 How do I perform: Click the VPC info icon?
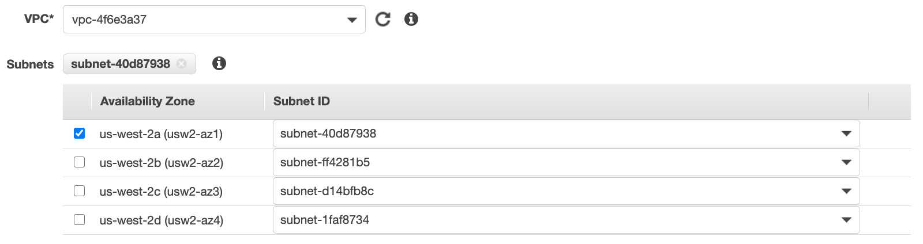pos(411,19)
